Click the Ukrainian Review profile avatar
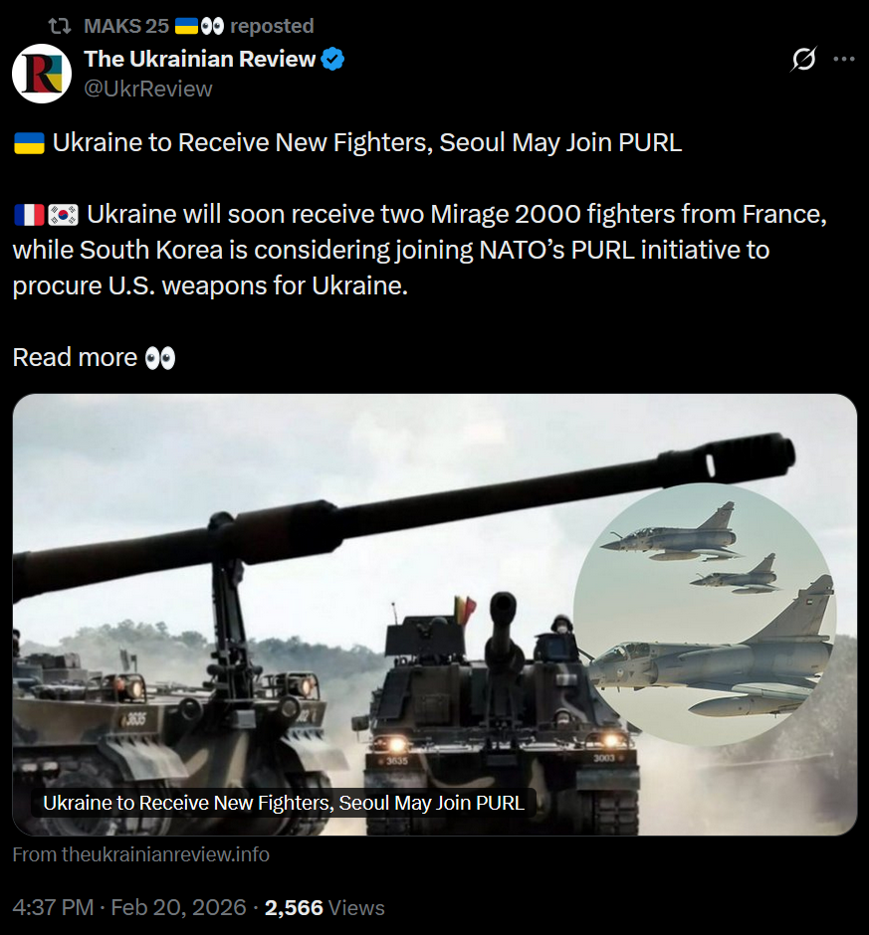The width and height of the screenshot is (869, 935). [42, 74]
